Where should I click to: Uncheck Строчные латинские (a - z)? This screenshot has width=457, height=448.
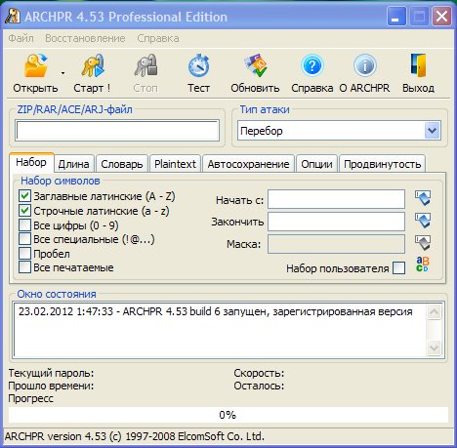pyautogui.click(x=24, y=211)
